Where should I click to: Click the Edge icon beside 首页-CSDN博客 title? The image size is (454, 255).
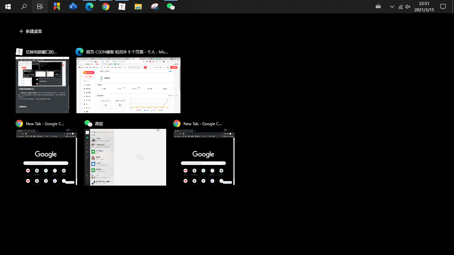click(x=79, y=52)
